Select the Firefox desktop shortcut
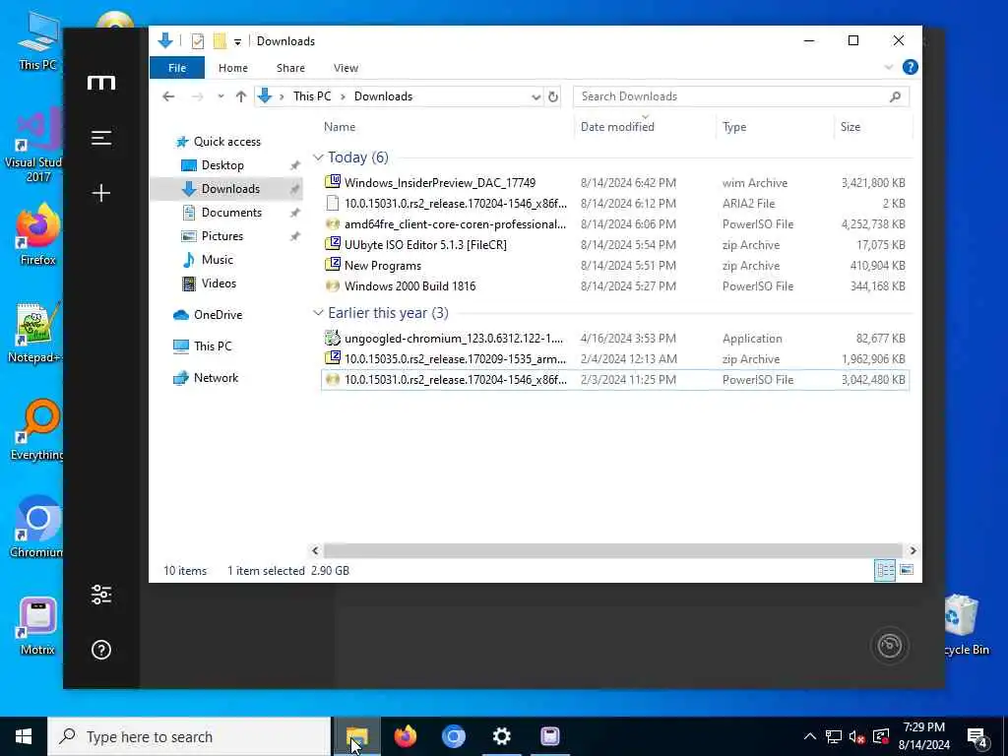The image size is (1008, 756). [37, 234]
